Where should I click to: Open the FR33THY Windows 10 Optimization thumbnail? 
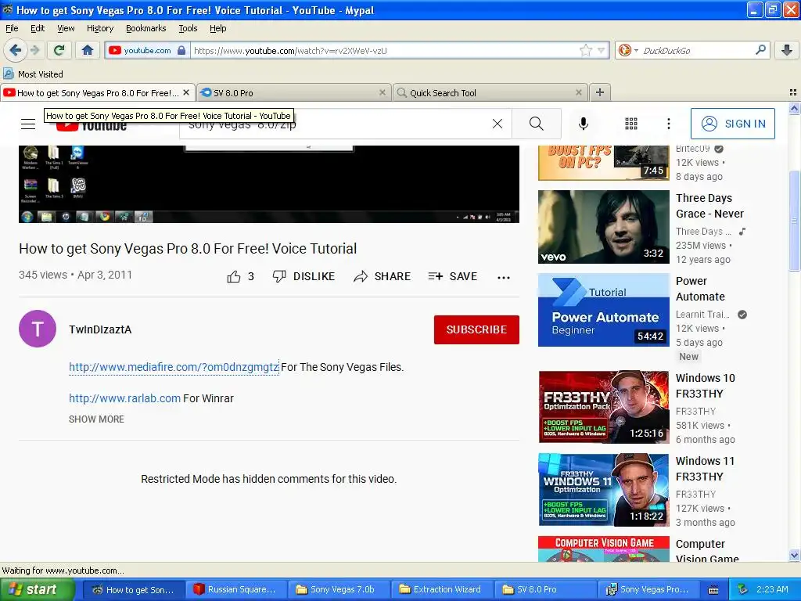(x=603, y=406)
